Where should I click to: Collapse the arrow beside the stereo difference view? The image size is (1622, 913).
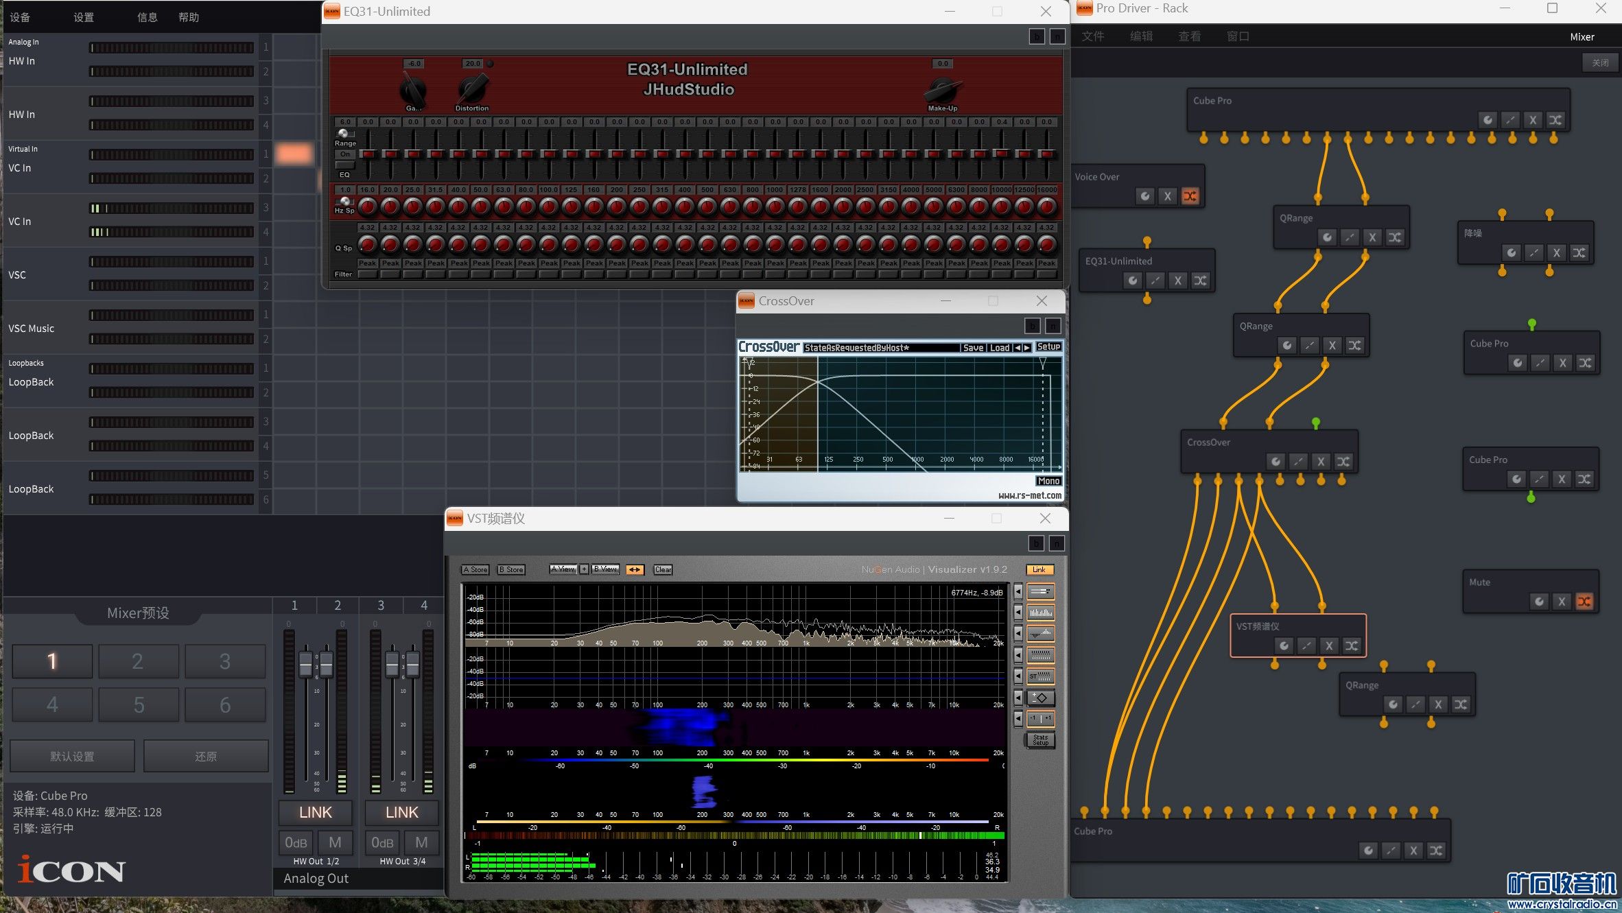pos(1018,634)
